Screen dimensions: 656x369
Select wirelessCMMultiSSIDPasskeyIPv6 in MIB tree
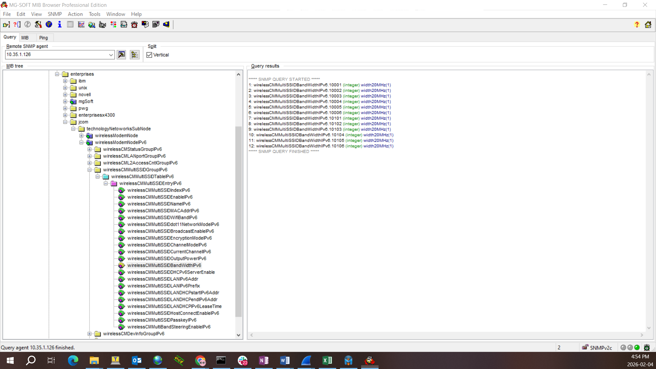pos(162,320)
